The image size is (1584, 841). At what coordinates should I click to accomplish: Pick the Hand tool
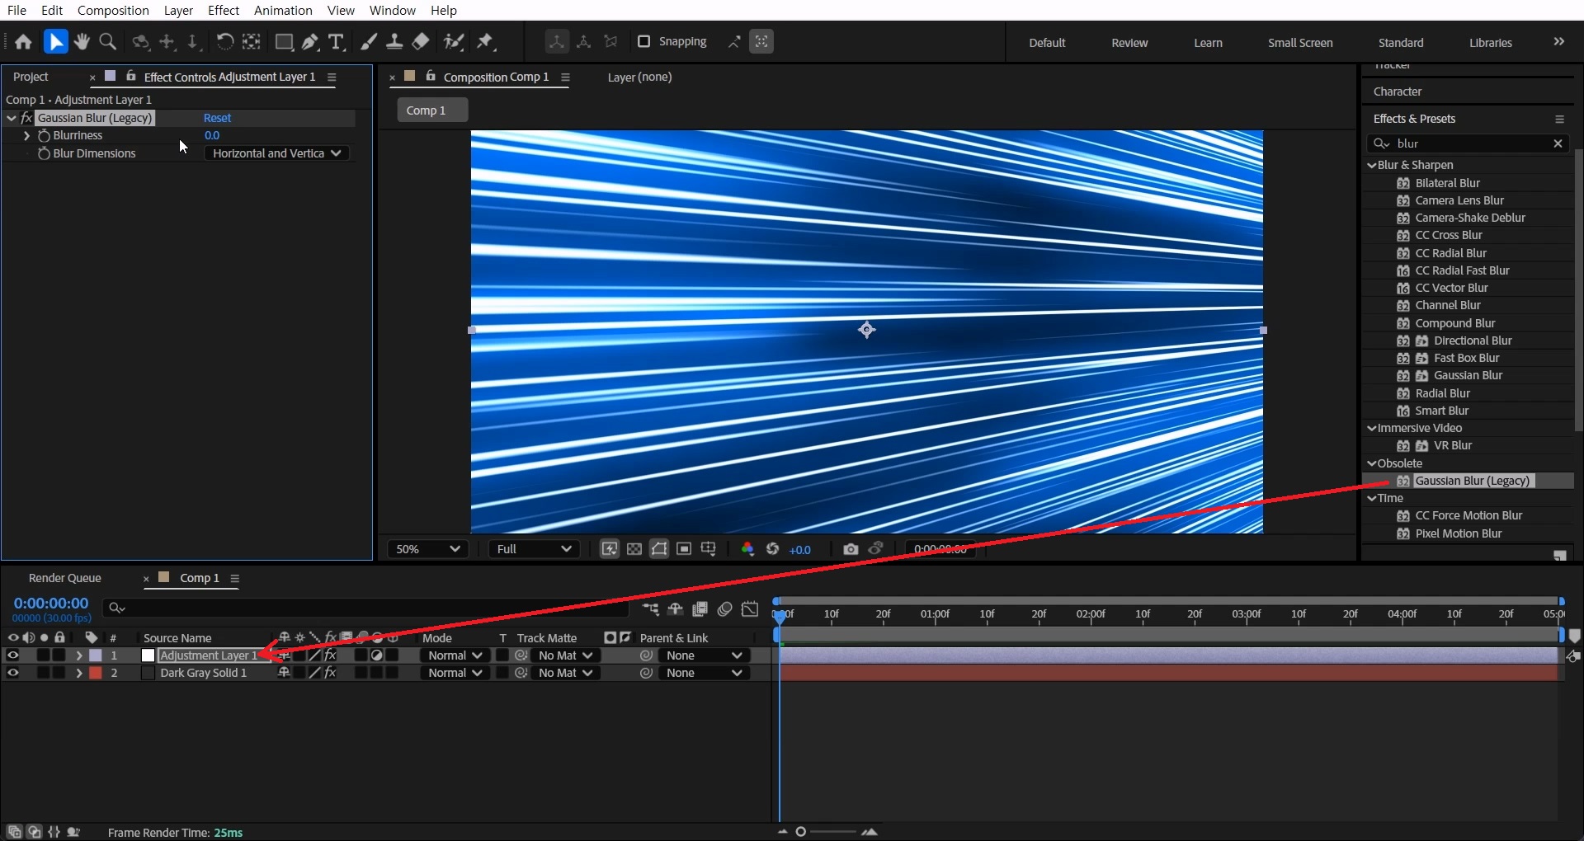click(82, 41)
